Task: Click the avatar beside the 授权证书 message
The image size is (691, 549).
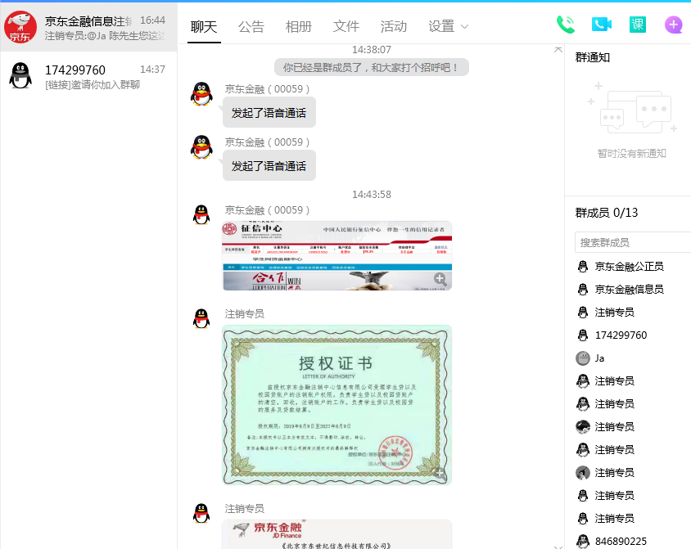Action: [201, 318]
